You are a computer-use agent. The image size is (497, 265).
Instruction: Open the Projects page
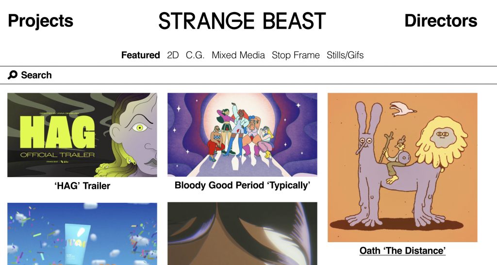click(x=41, y=21)
